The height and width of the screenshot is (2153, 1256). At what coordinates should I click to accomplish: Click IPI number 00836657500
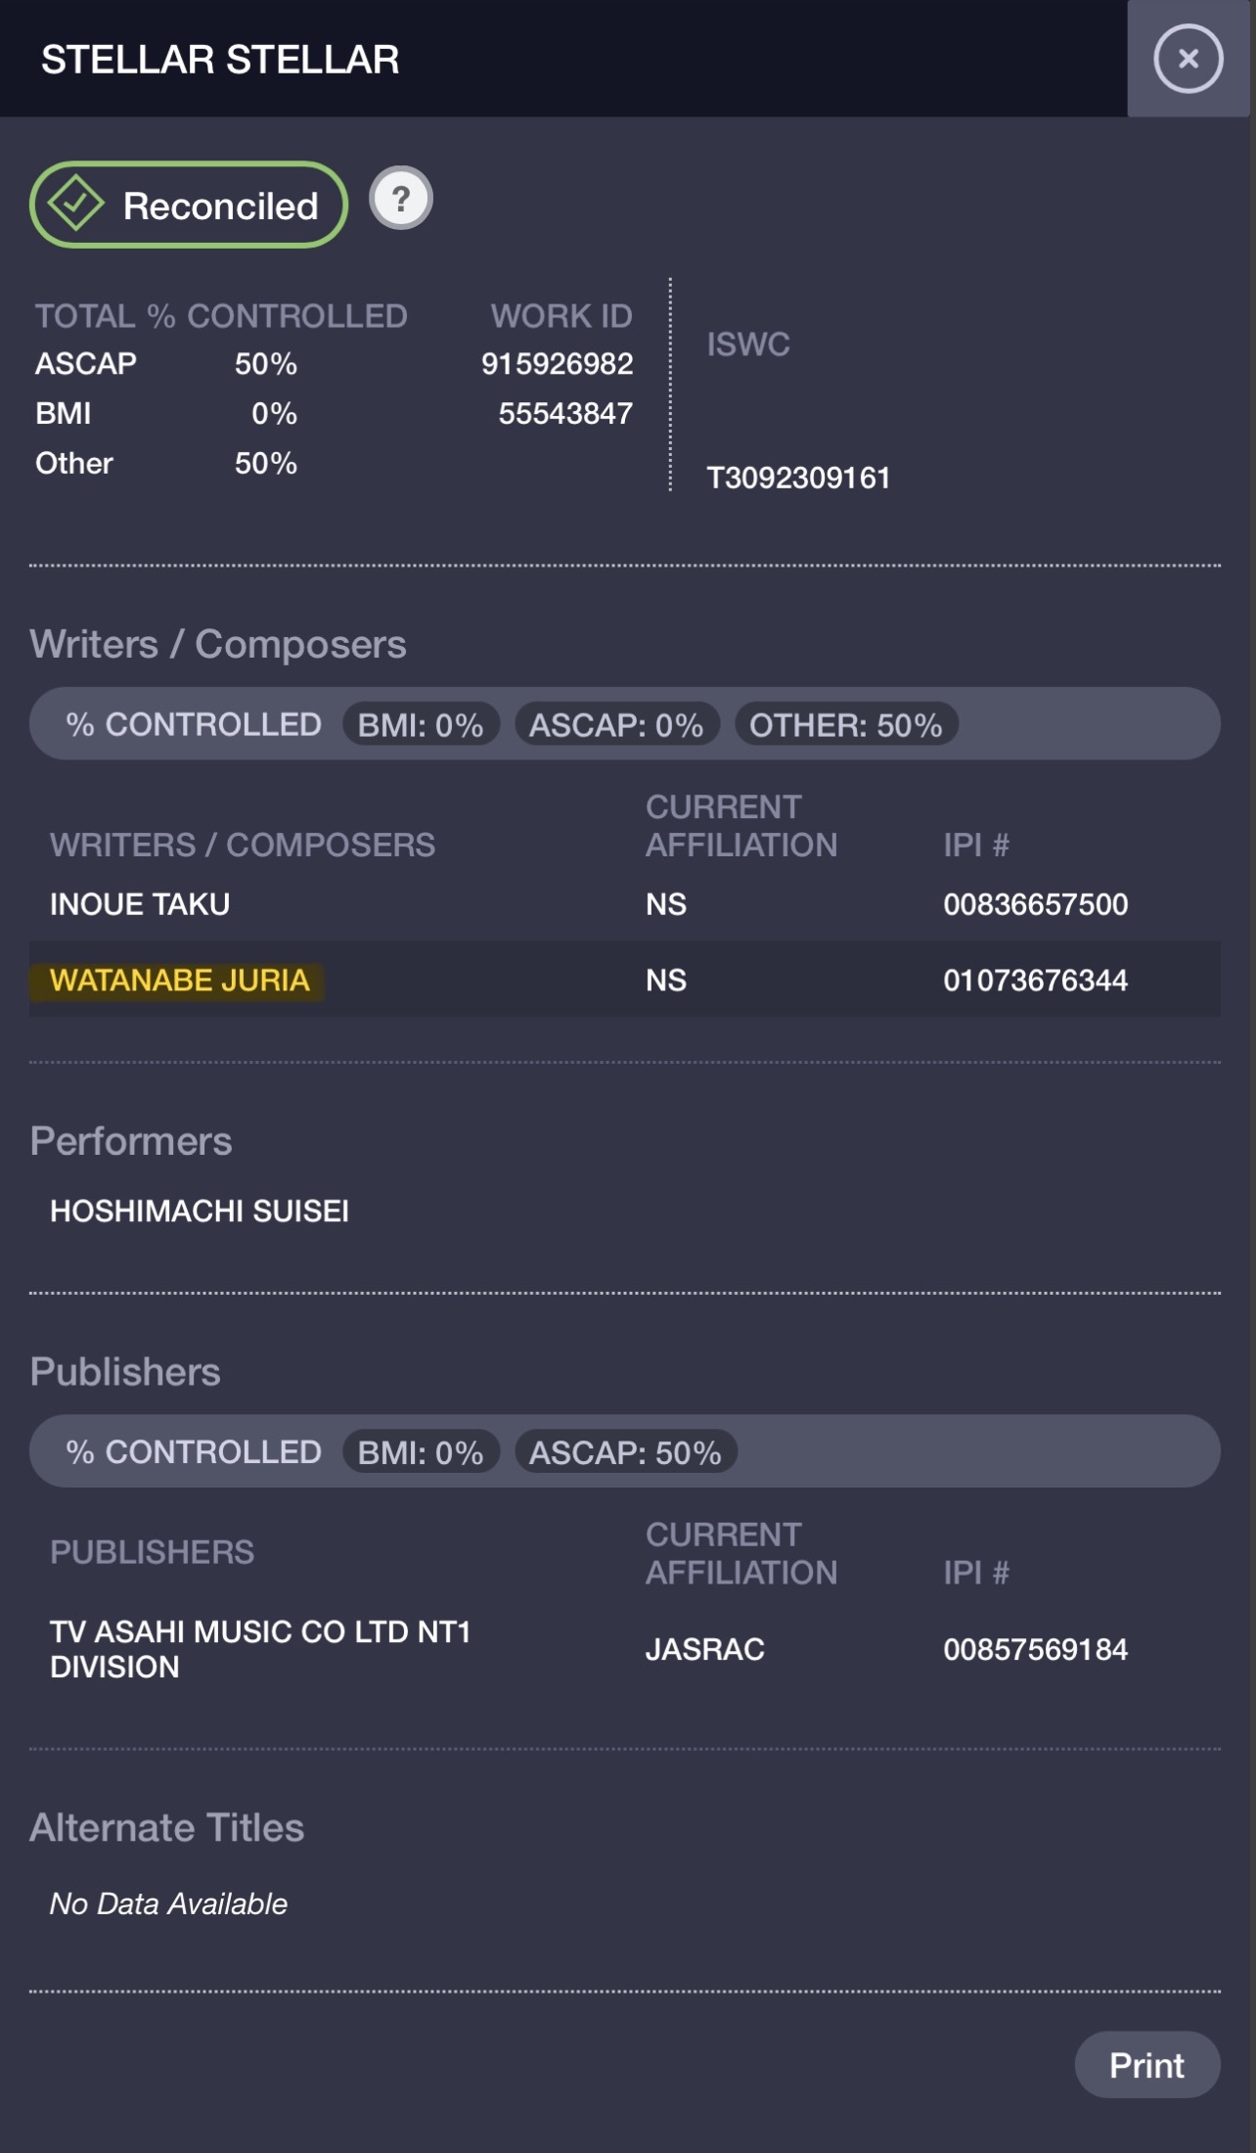click(x=1035, y=903)
